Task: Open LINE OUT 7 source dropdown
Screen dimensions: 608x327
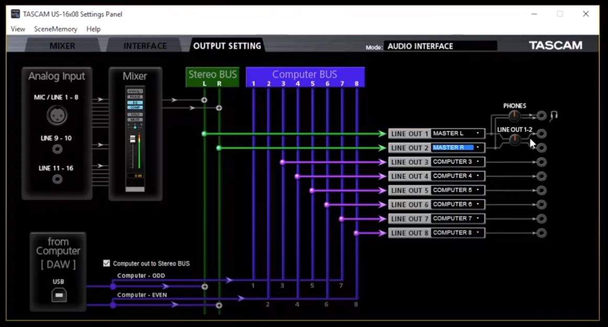Action: click(457, 218)
